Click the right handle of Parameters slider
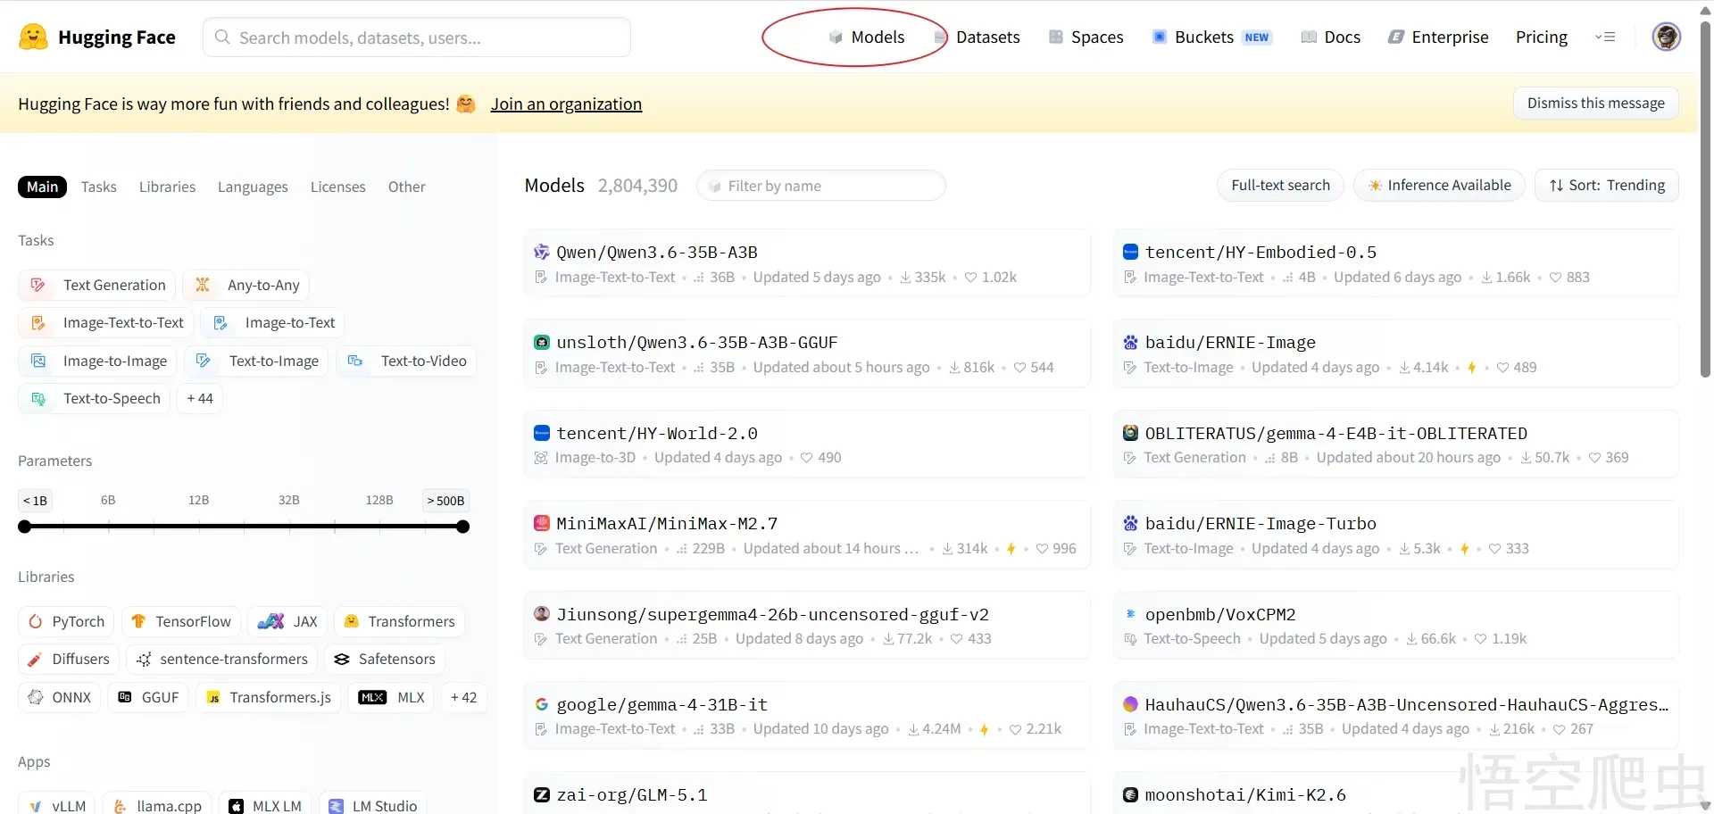This screenshot has width=1714, height=814. click(x=462, y=527)
